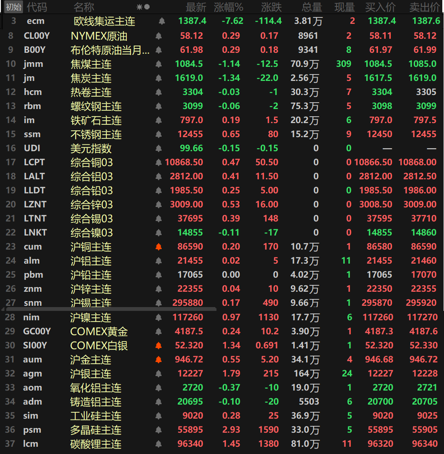Click the bell icon for 碳酸锂主连
This screenshot has height=454, width=444.
159,444
